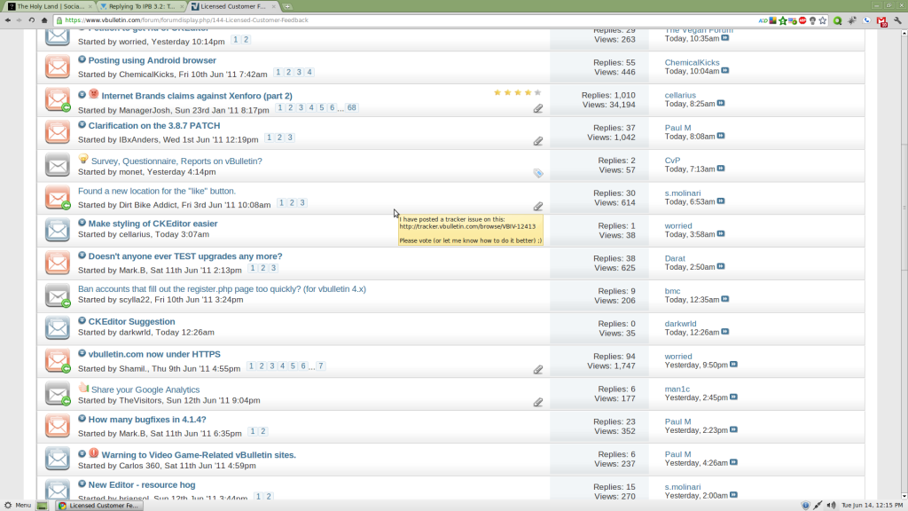Open the Make styling of CKEditor easier thread

153,224
